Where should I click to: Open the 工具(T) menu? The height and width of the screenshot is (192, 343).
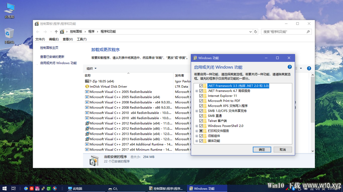coord(82,39)
